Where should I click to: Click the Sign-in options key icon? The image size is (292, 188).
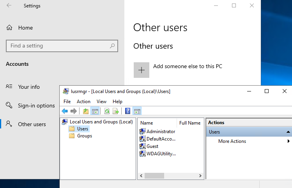coord(9,105)
